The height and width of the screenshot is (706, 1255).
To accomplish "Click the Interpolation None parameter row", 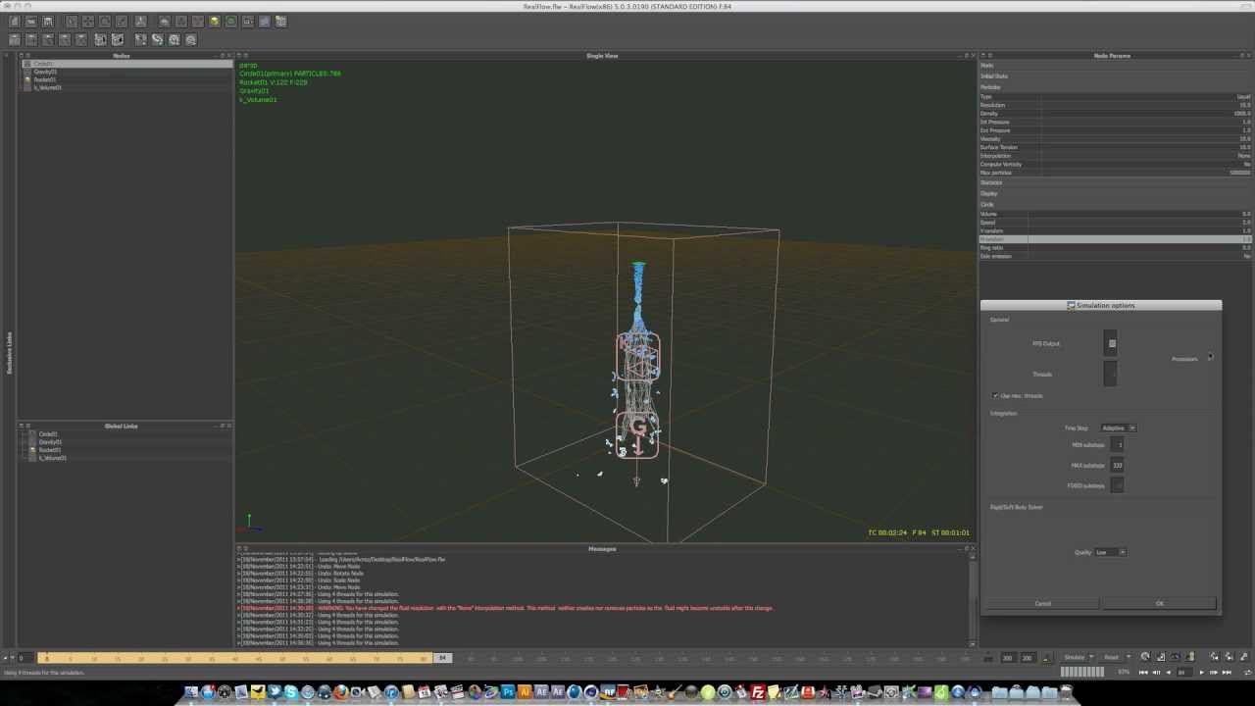I will (1116, 155).
